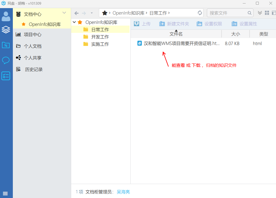The height and width of the screenshot is (198, 276).
Task: Click the back navigation arrow
Action: pos(76,13)
